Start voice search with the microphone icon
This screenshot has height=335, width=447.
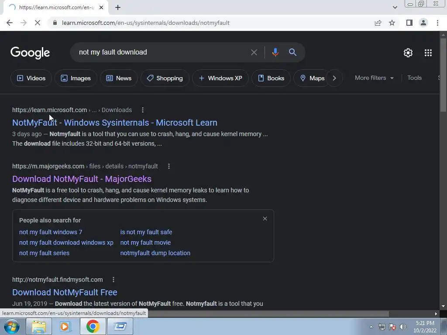275,52
